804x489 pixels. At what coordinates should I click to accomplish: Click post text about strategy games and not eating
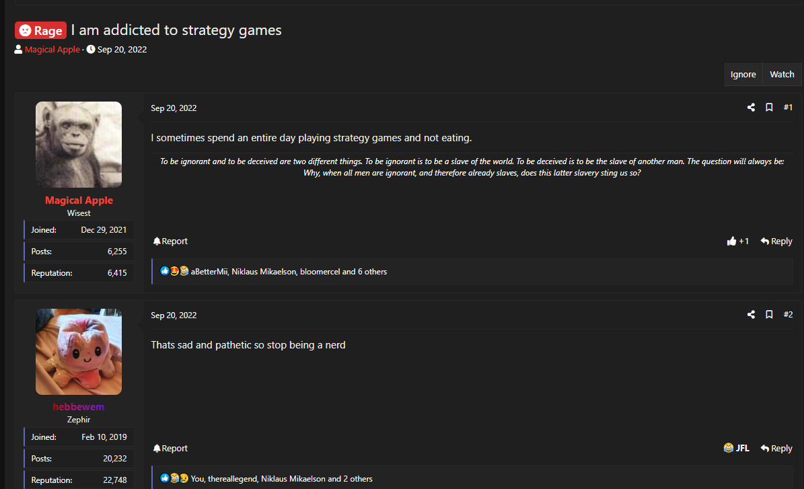pyautogui.click(x=312, y=138)
